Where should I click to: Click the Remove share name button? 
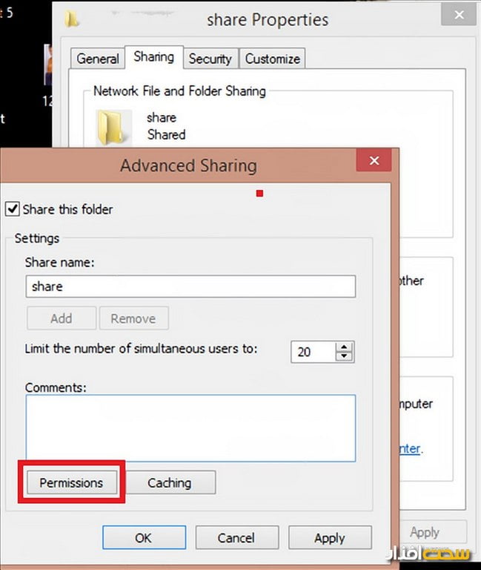[133, 318]
